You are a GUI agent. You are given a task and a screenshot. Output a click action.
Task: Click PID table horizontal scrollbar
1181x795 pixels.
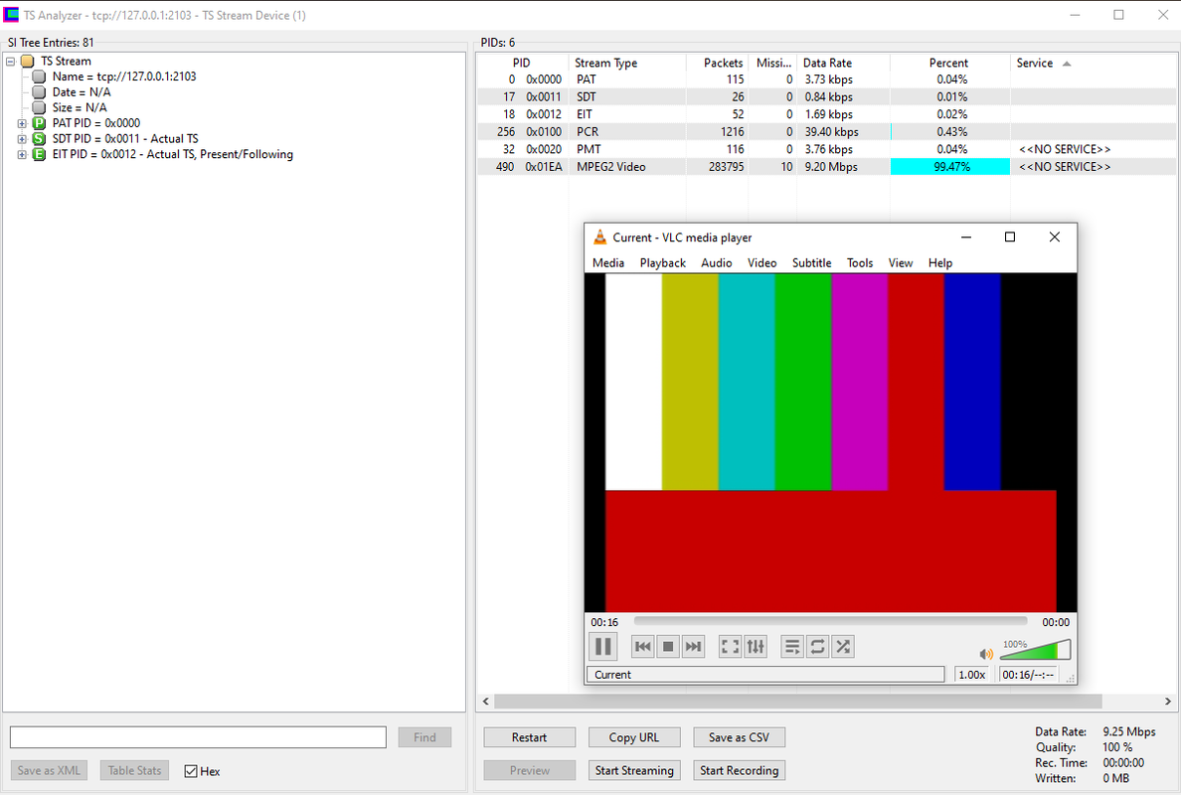tap(798, 701)
